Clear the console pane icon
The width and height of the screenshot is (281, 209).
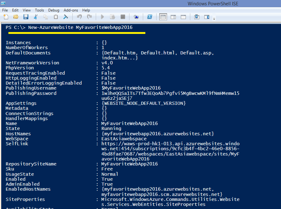click(66, 17)
